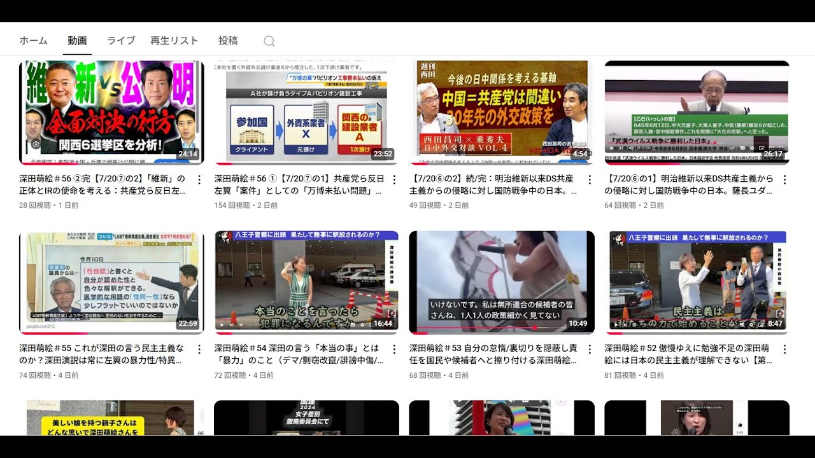The height and width of the screenshot is (458, 815).
Task: Open the options menu for 深田萌絵＃53 video
Action: pyautogui.click(x=589, y=349)
